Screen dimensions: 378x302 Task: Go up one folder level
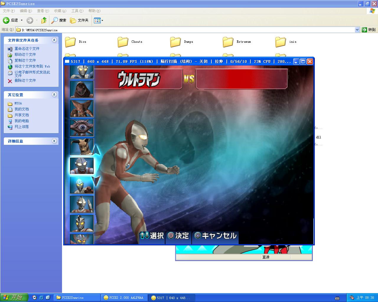pyautogui.click(x=44, y=20)
